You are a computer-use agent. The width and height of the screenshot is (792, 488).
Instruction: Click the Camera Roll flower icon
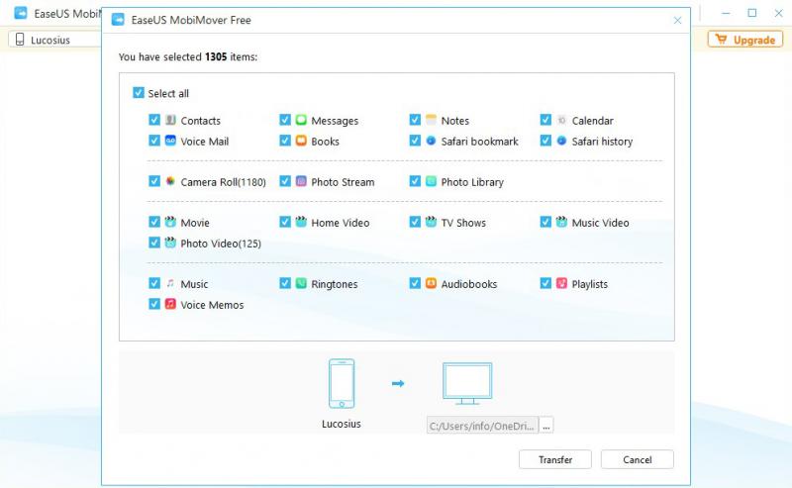click(170, 181)
